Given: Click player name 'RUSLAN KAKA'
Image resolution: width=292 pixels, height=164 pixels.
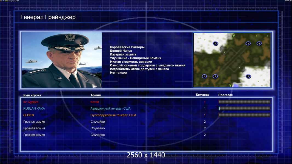Looking at the screenshot, I should pyautogui.click(x=34, y=109).
